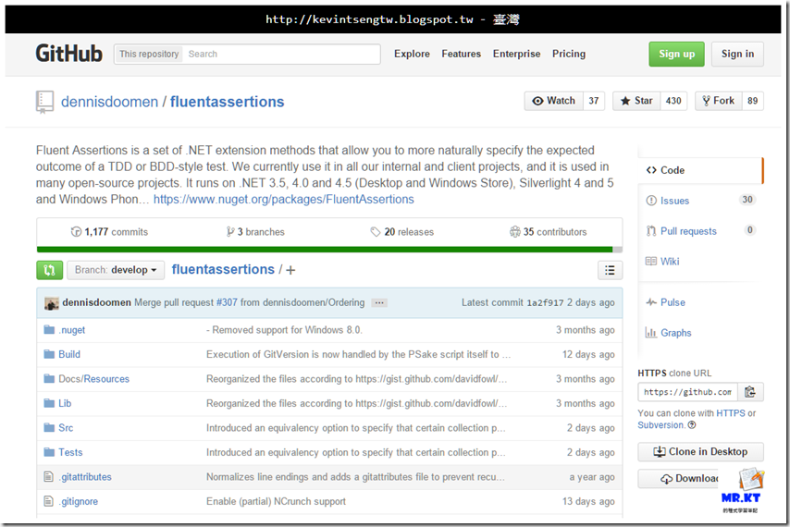Viewport: 790px width, 527px height.
Task: Click the HTTPS clone URL field
Action: pos(687,392)
